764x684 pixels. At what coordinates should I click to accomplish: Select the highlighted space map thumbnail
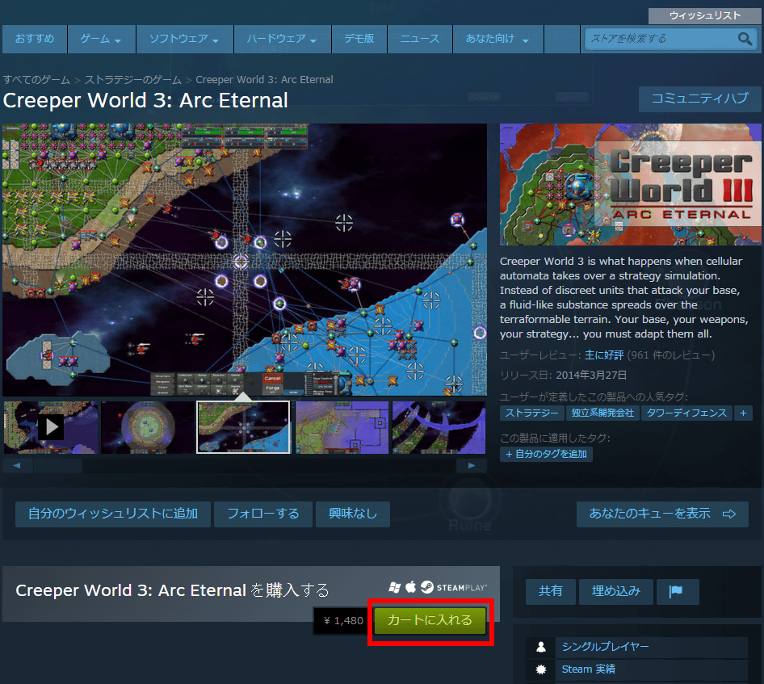tap(243, 427)
